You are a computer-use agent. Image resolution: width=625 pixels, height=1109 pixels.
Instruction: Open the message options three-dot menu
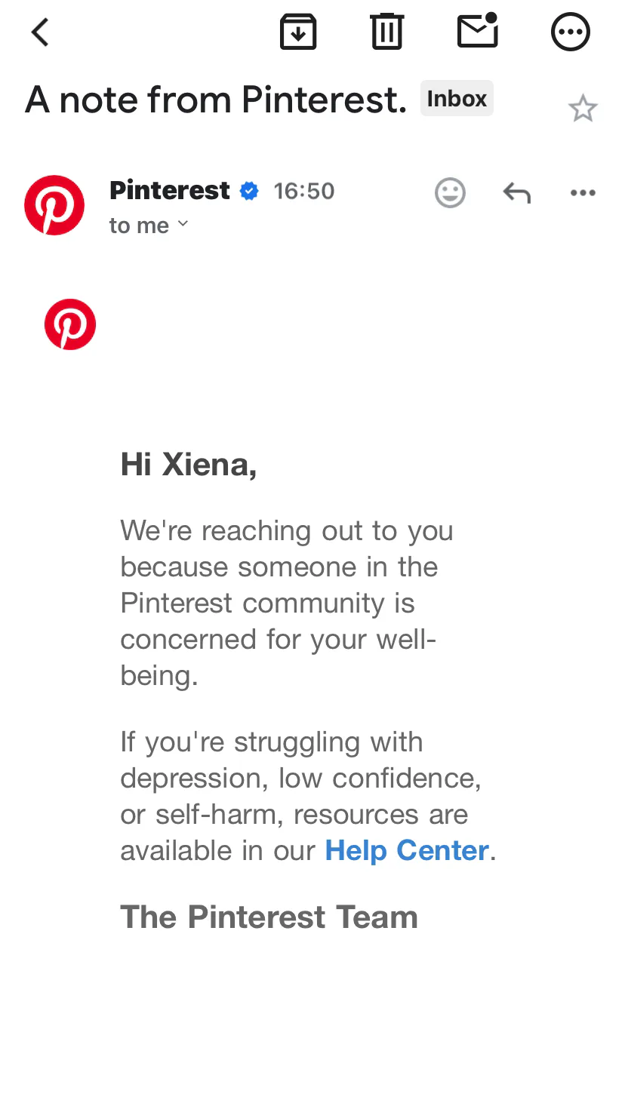[x=583, y=193]
